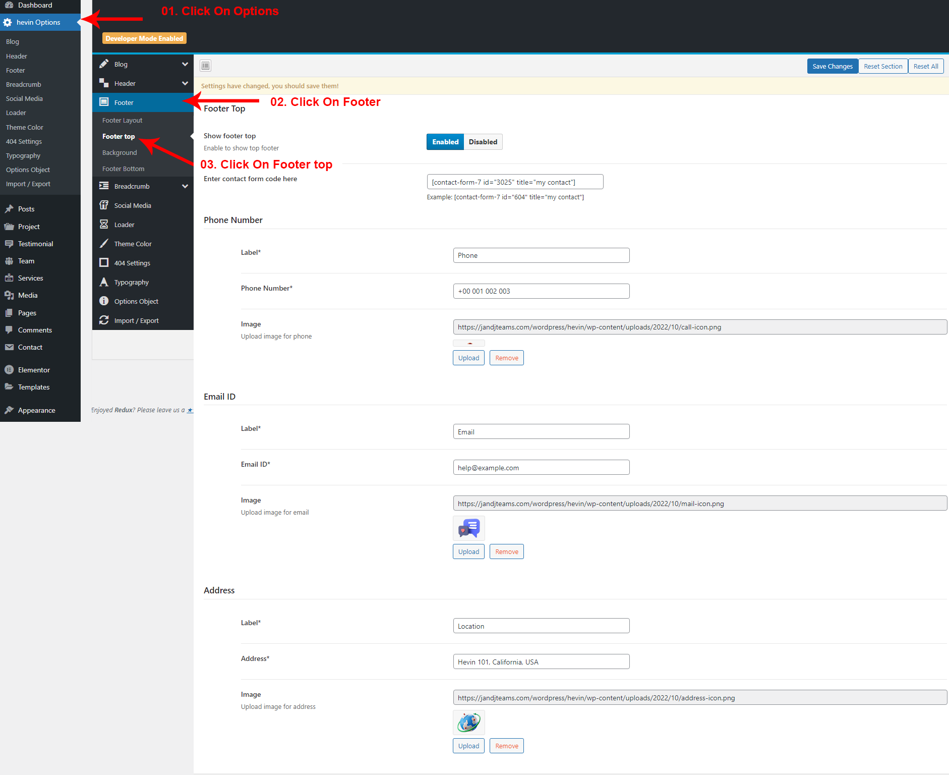This screenshot has height=775, width=949.
Task: Click the Reset Section button
Action: tap(883, 66)
